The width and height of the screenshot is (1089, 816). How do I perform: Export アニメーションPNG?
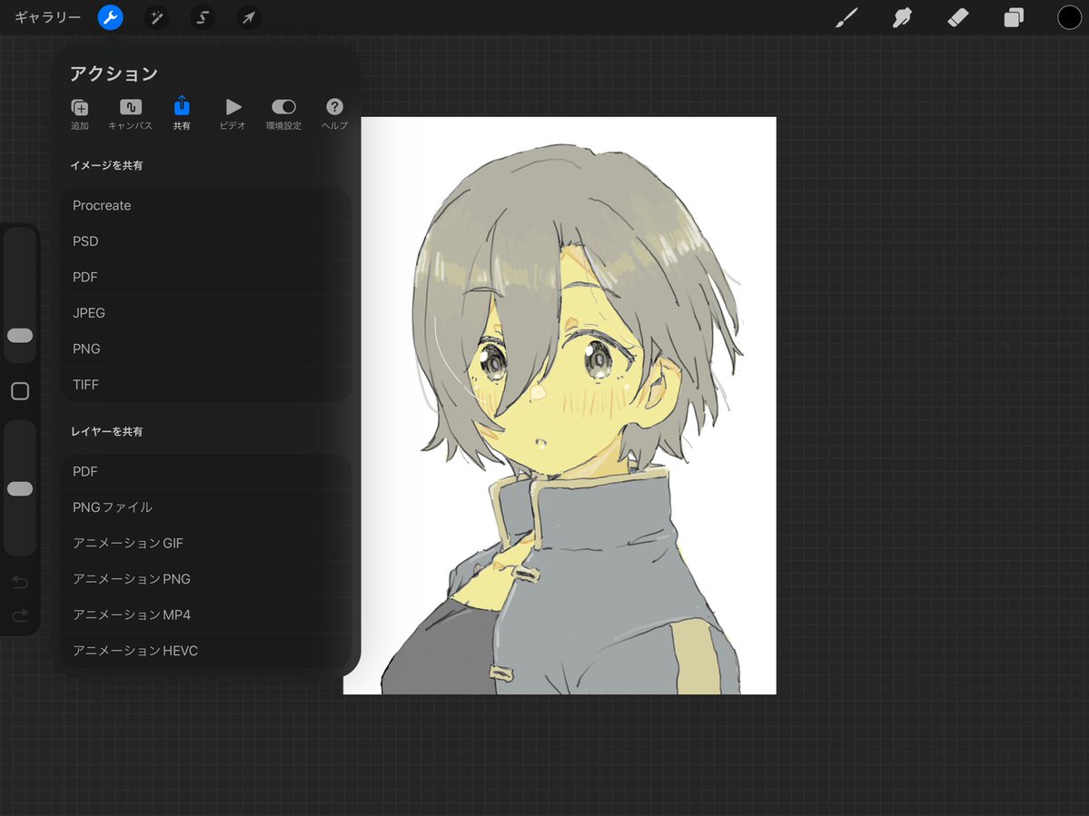(x=205, y=579)
